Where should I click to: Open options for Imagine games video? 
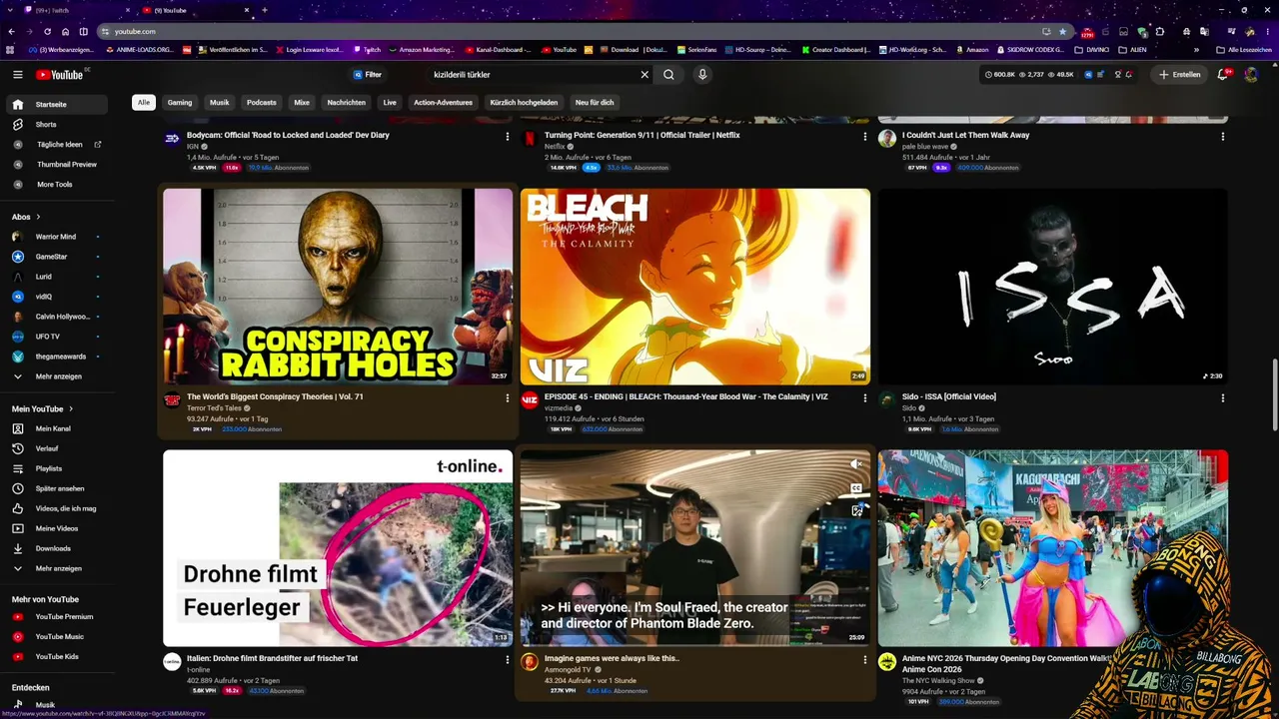(x=865, y=659)
